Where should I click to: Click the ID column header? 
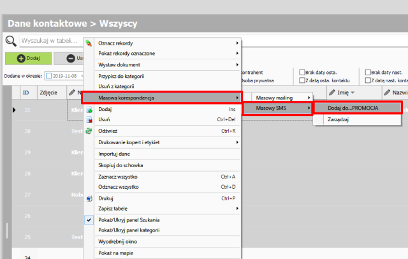point(28,93)
